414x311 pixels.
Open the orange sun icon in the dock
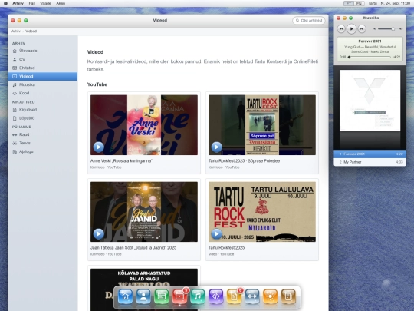(270, 296)
